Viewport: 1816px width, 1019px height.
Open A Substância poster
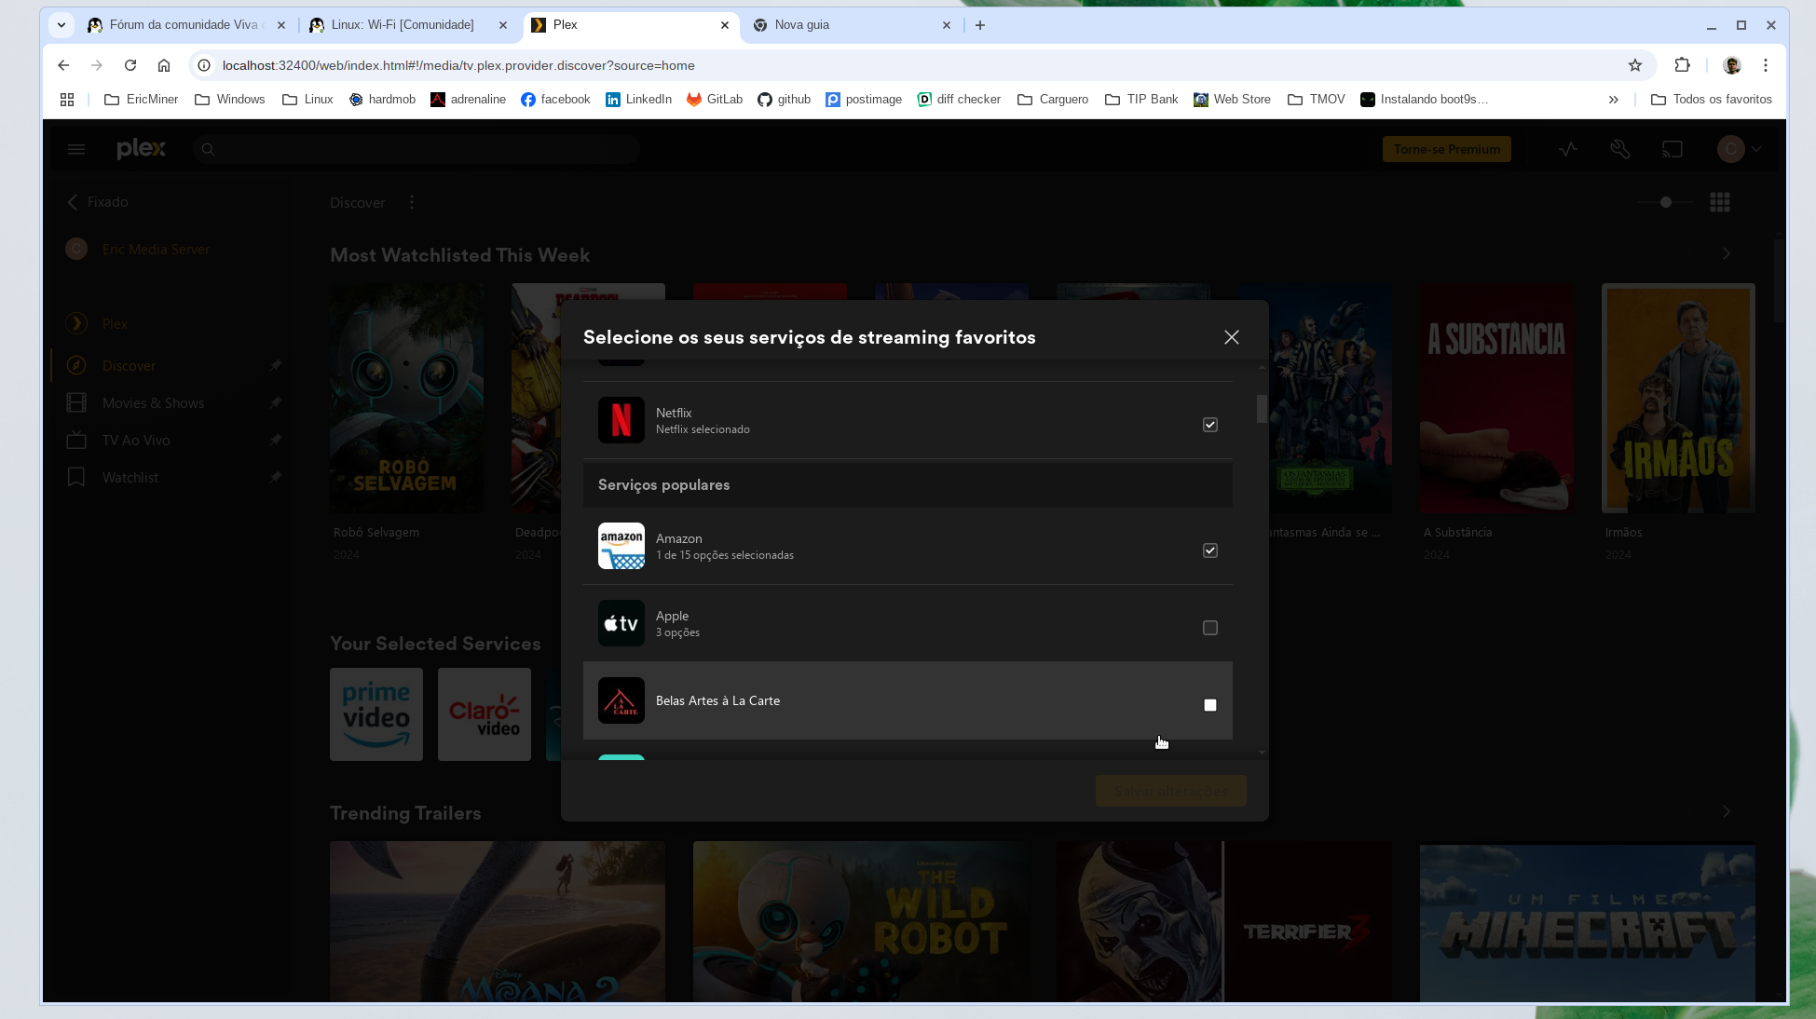pyautogui.click(x=1496, y=399)
